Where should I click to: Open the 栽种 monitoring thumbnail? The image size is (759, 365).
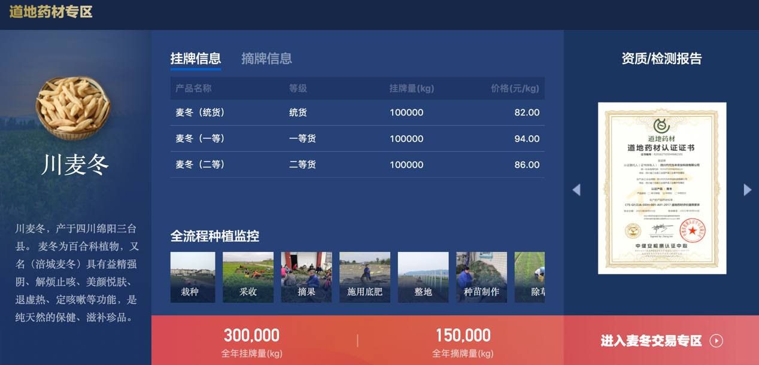coord(192,277)
